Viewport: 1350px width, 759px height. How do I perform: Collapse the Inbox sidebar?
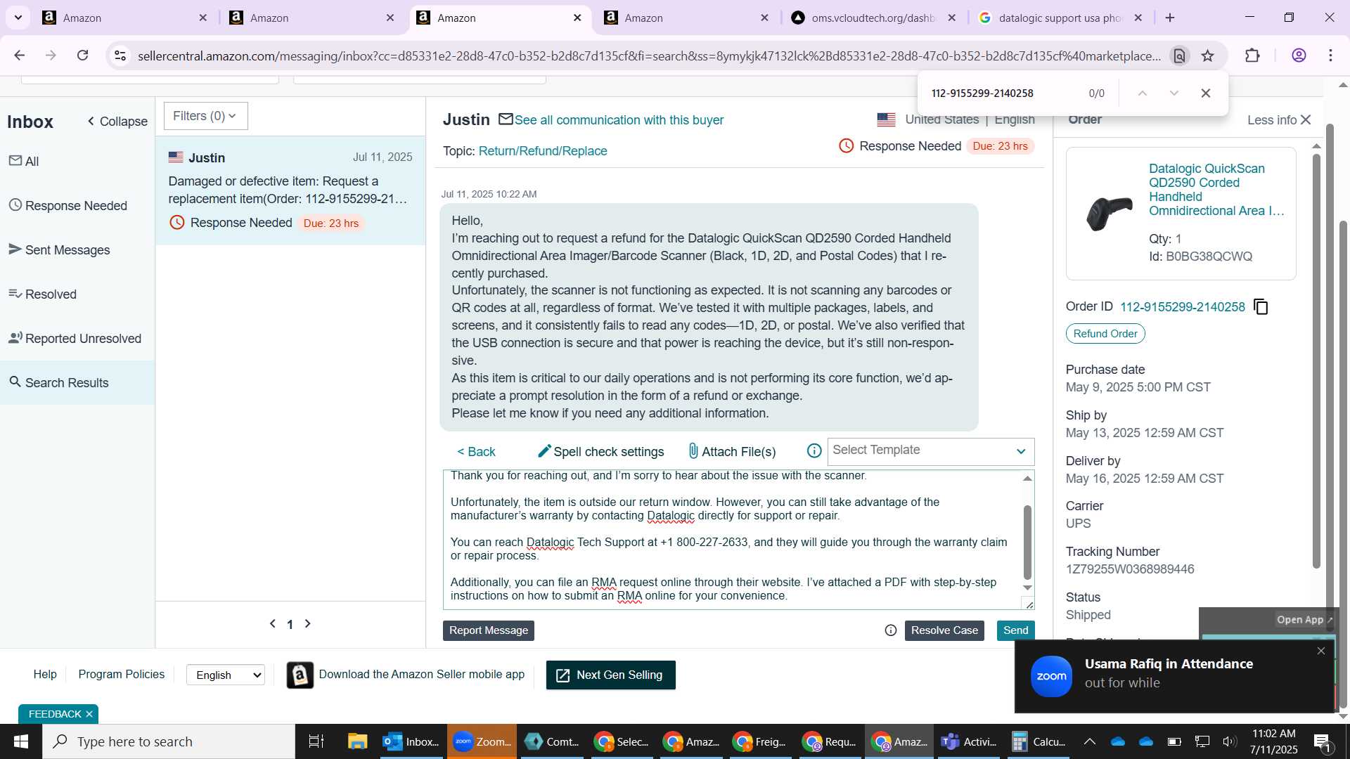[117, 122]
